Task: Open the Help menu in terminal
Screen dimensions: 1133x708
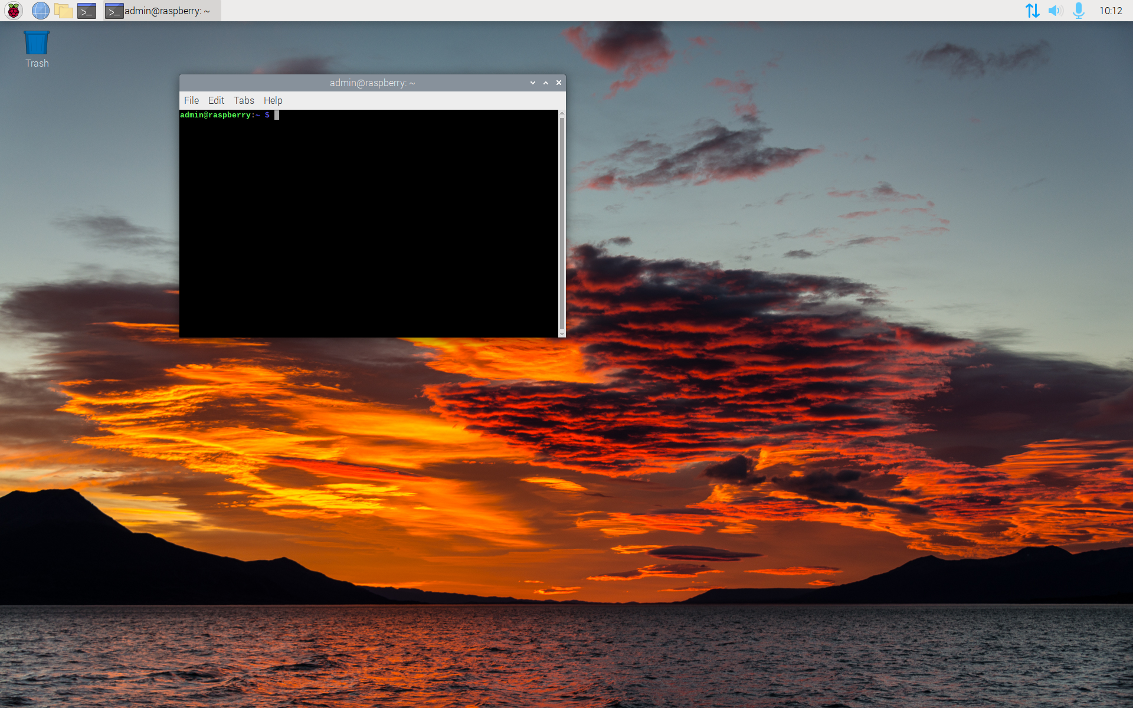Action: click(273, 100)
